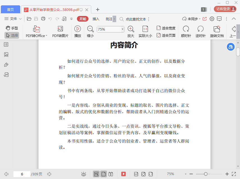This screenshot has height=179, width=240.
Task: Expand the 75% zoom combo box
Action: [x=122, y=29]
